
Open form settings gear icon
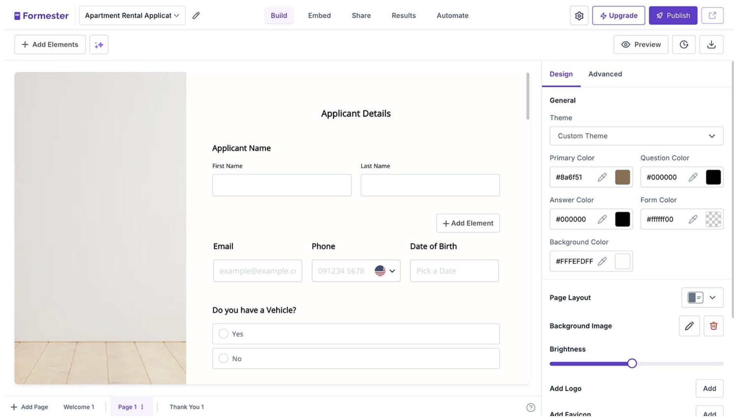(579, 16)
